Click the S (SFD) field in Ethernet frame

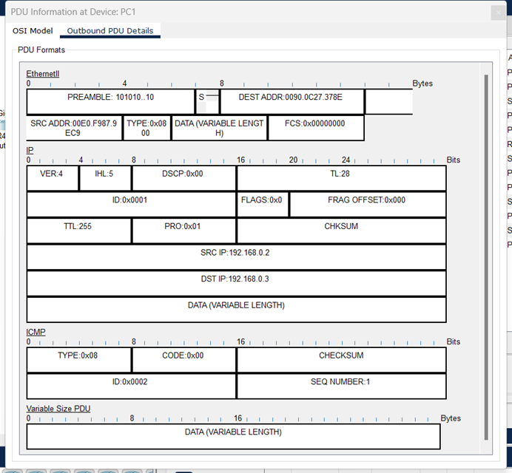click(207, 102)
